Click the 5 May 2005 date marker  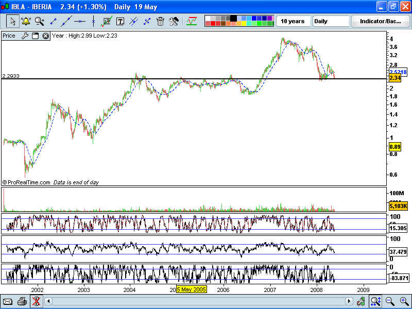(192, 289)
